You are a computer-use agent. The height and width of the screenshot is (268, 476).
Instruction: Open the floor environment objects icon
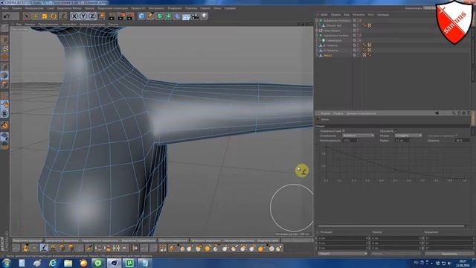(186, 16)
